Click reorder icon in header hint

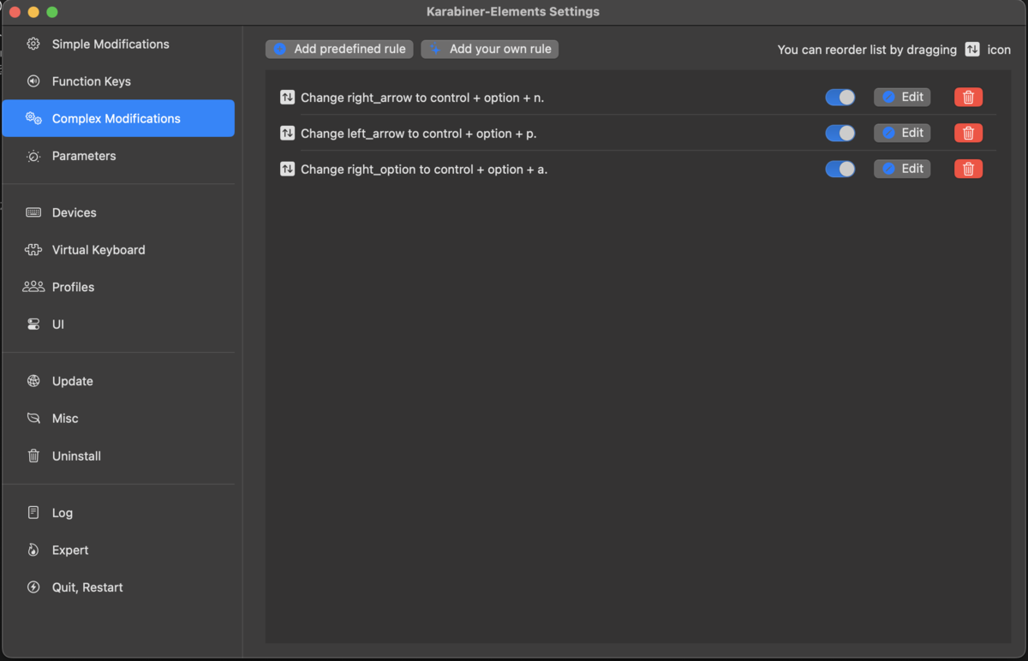click(972, 50)
